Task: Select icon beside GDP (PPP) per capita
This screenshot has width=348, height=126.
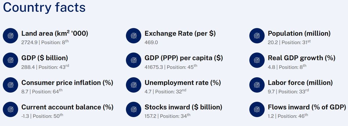Action: pyautogui.click(x=133, y=60)
